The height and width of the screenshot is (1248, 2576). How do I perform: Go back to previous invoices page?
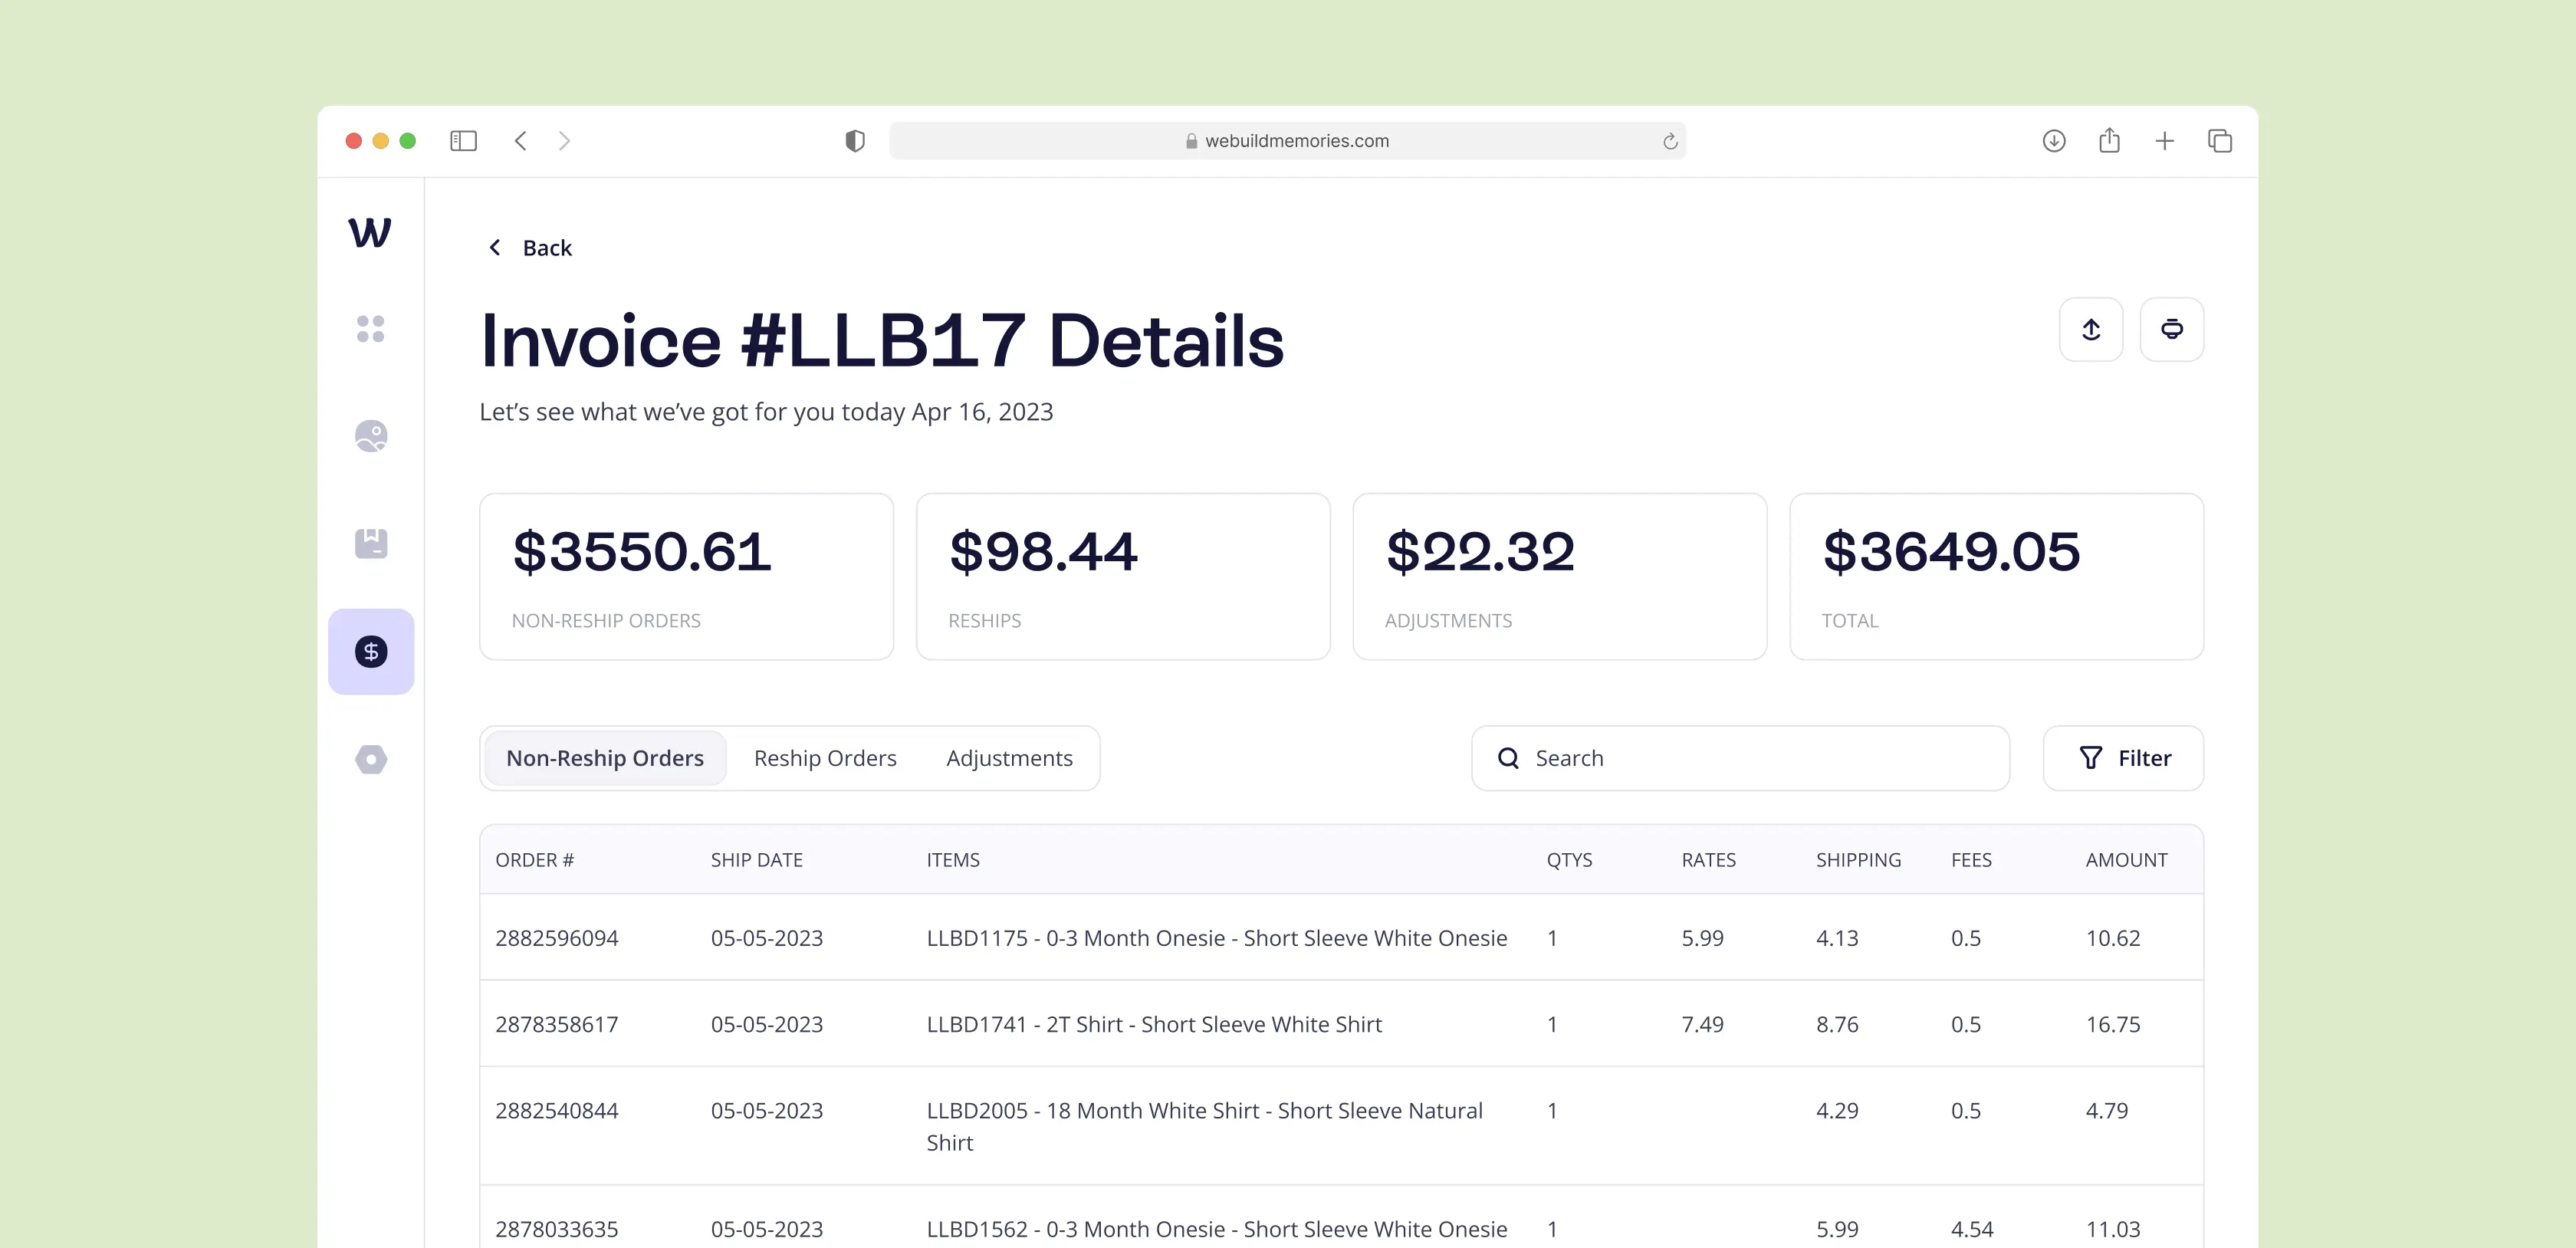pos(530,248)
